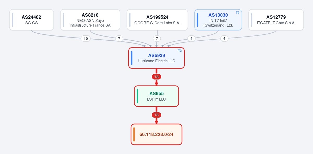
Task: Click the T2 badge on AS6939
Action: click(x=180, y=51)
